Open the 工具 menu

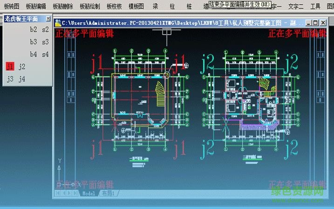click(315, 6)
